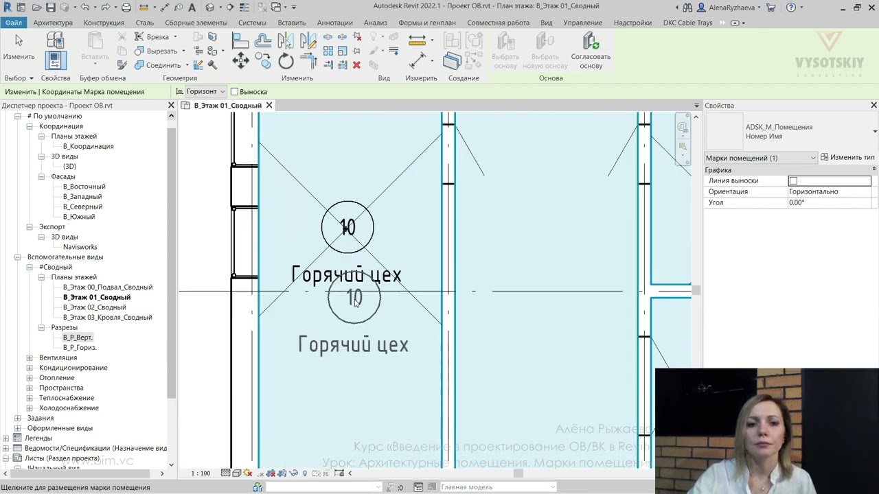Open the В_Р_Верт. section view
Screen dimensions: 879x494
[77, 338]
